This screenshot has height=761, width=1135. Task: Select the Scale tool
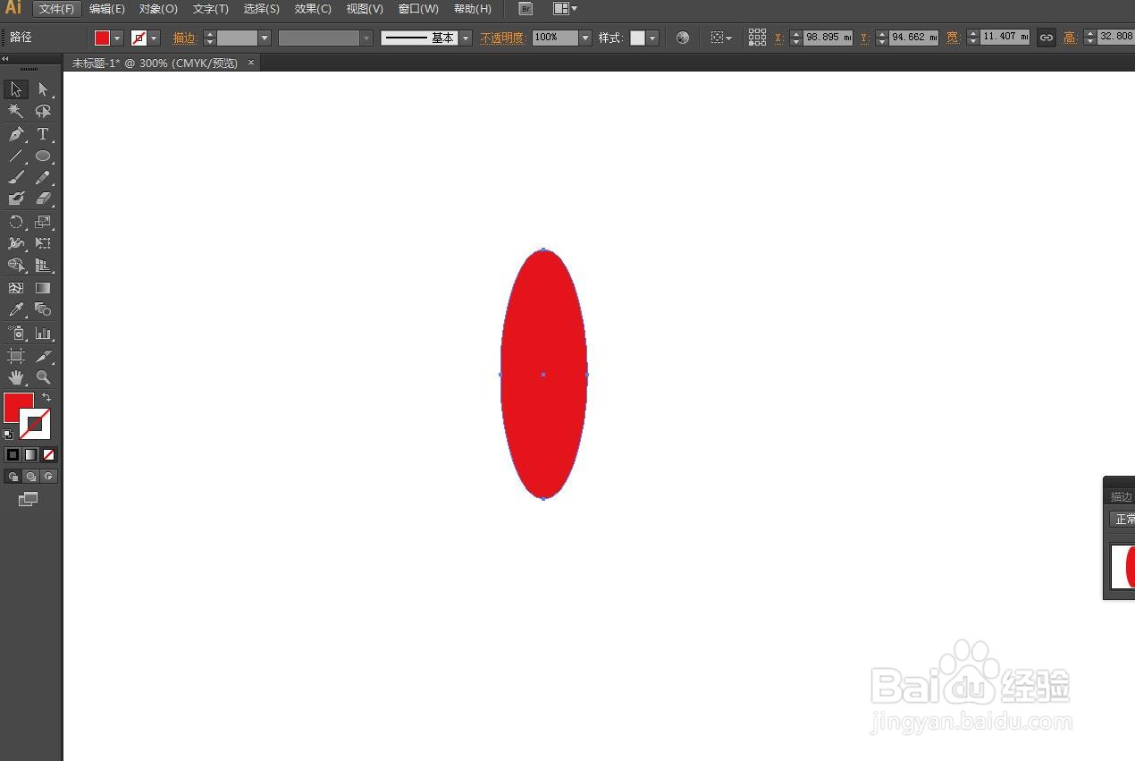[x=43, y=222]
